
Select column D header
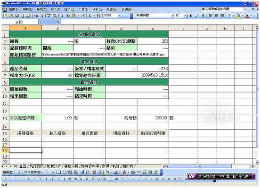tap(121, 28)
